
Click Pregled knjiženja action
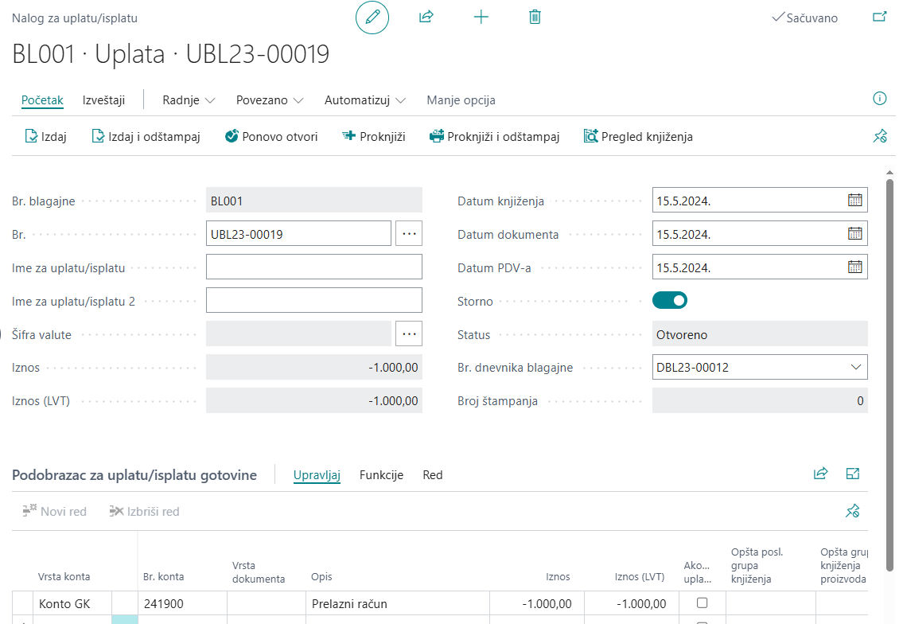pyautogui.click(x=638, y=137)
